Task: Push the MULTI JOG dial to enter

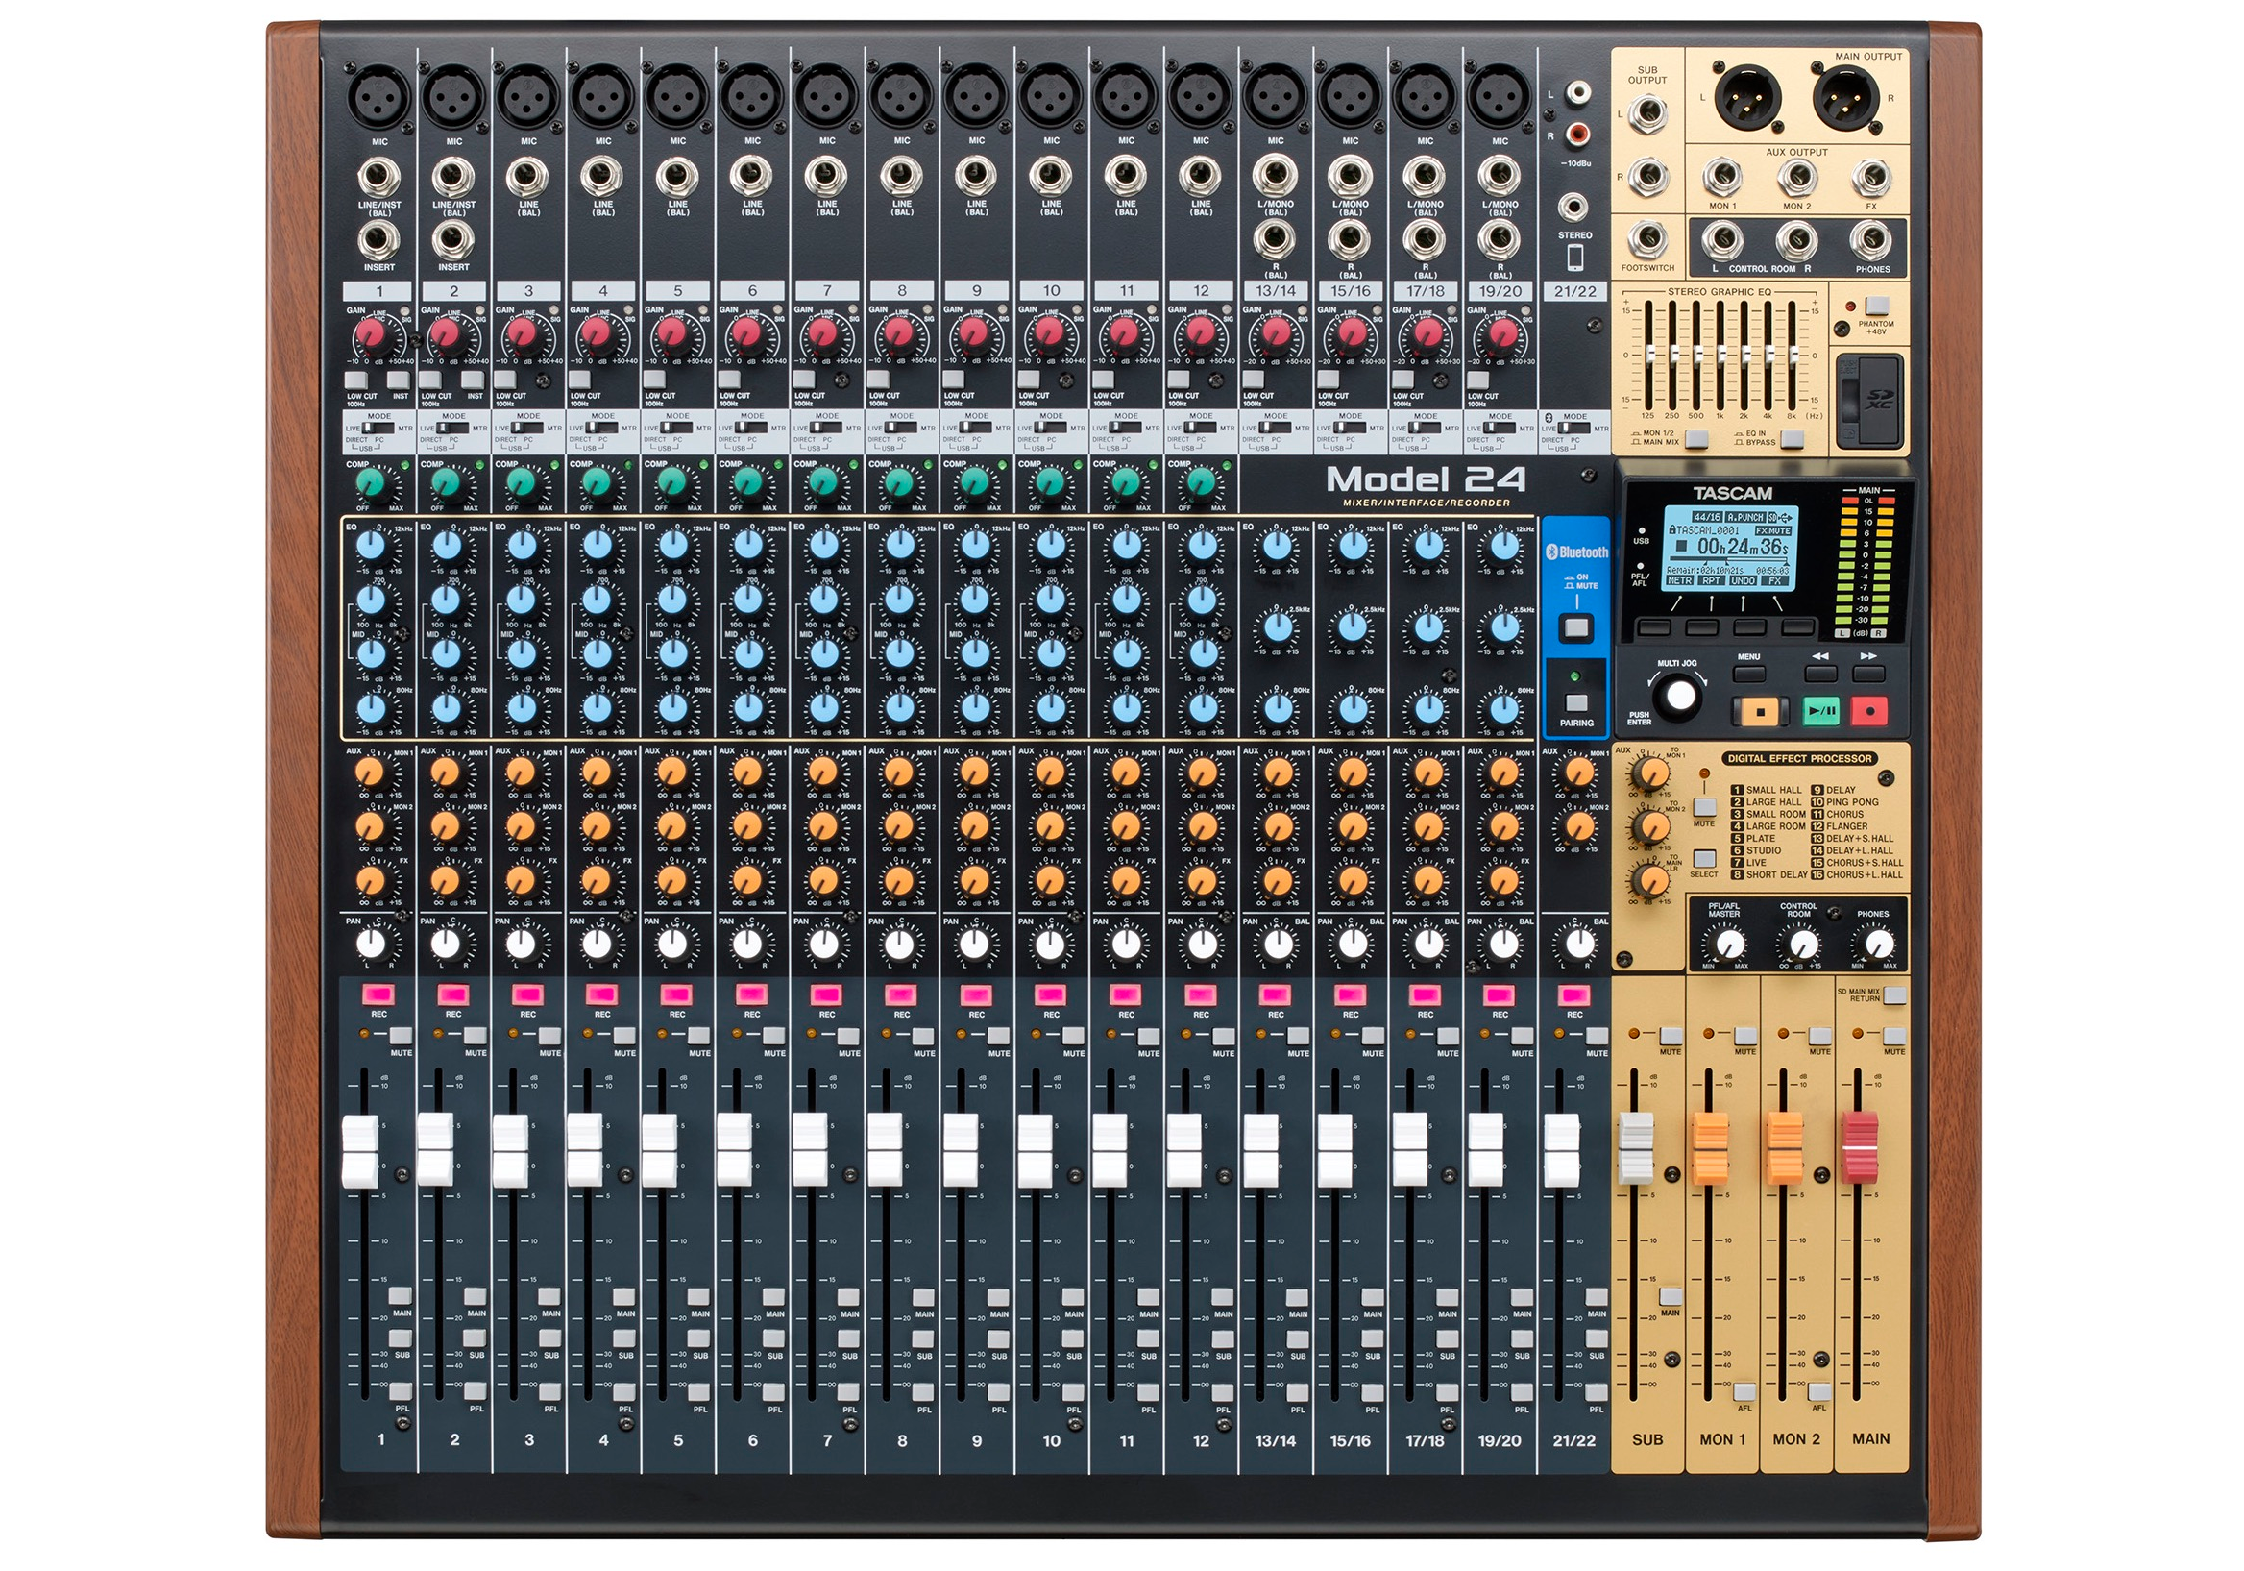Action: point(1680,696)
